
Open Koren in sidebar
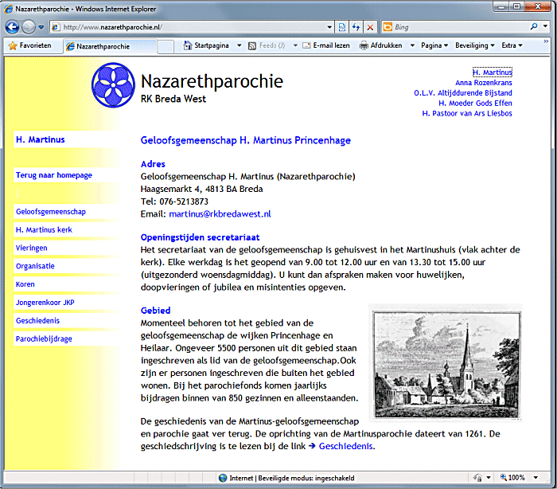point(25,284)
